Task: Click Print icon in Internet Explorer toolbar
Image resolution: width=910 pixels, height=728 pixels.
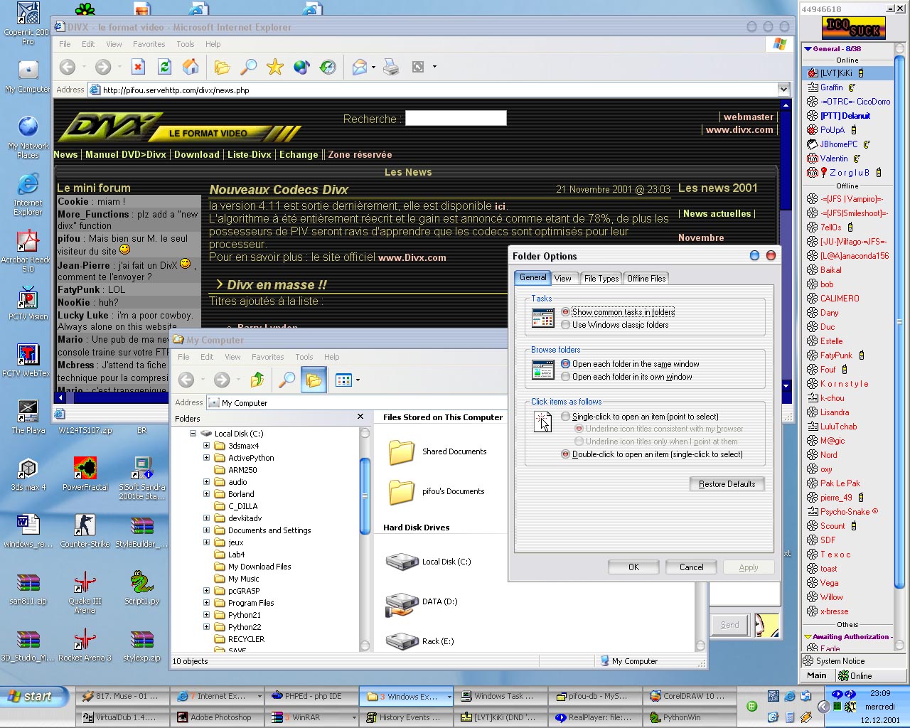Action: pyautogui.click(x=390, y=67)
